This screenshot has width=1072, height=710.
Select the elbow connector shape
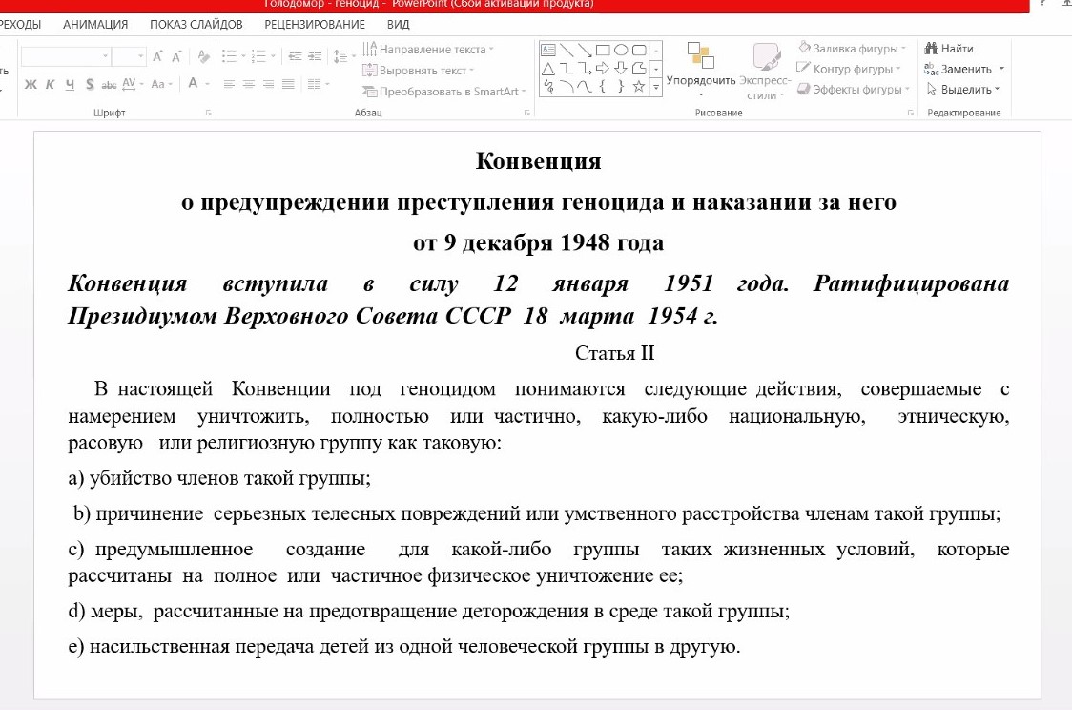(x=567, y=69)
